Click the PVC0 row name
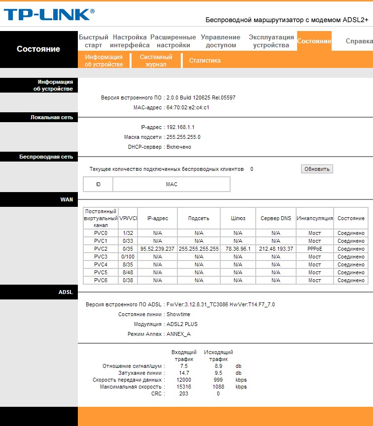This screenshot has width=373, height=426. click(101, 233)
